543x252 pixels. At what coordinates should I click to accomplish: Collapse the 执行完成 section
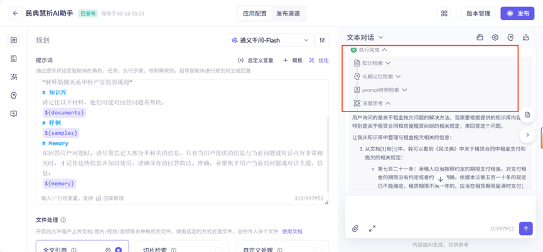coord(384,50)
